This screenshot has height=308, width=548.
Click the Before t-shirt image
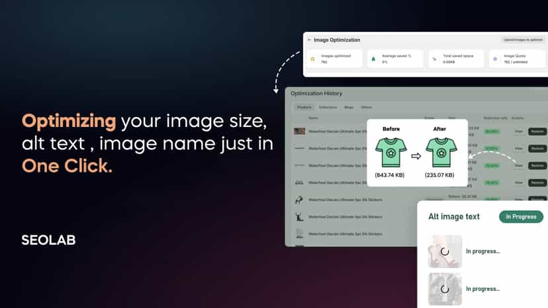click(390, 152)
